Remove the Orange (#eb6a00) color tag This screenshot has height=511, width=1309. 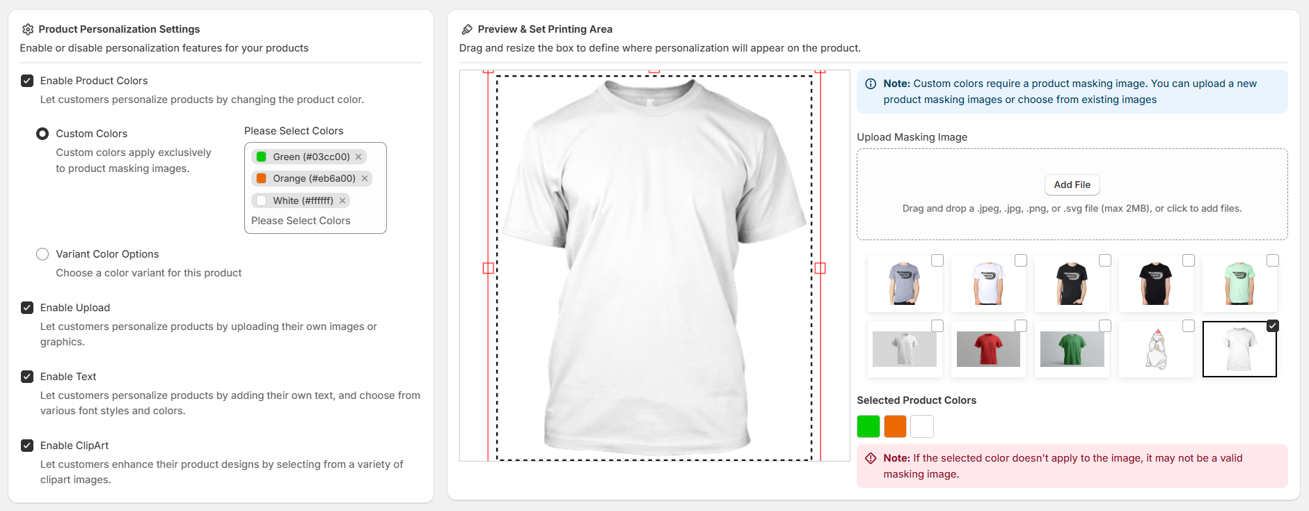364,178
